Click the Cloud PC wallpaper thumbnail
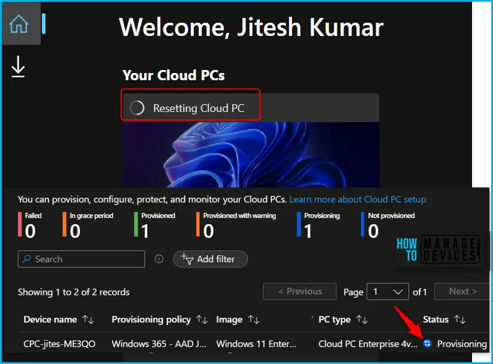This screenshot has height=364, width=493. (251, 155)
